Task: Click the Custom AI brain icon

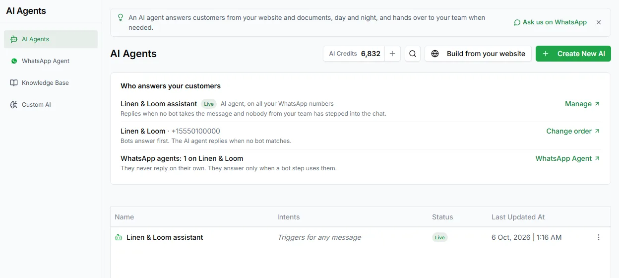Action: (x=14, y=105)
